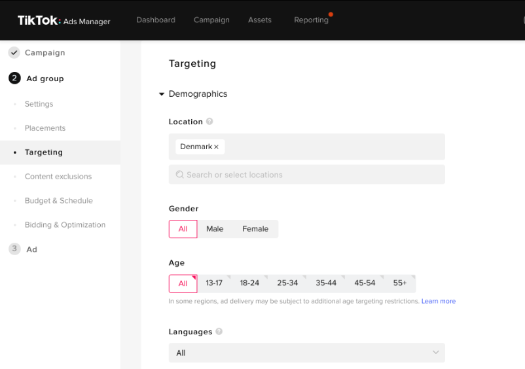Click the step 2 circle icon
The height and width of the screenshot is (369, 525).
(x=14, y=79)
